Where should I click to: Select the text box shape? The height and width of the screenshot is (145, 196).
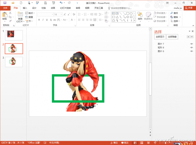pyautogui.click(x=114, y=13)
